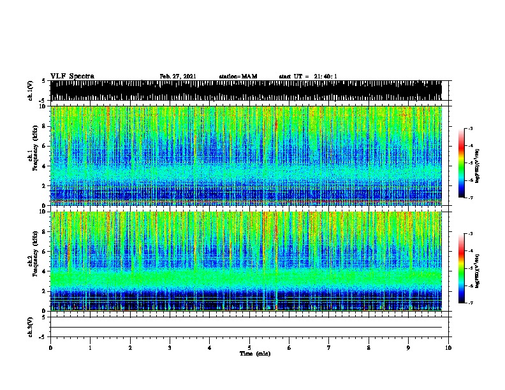Click the '7' tick on the time axis

click(329, 348)
